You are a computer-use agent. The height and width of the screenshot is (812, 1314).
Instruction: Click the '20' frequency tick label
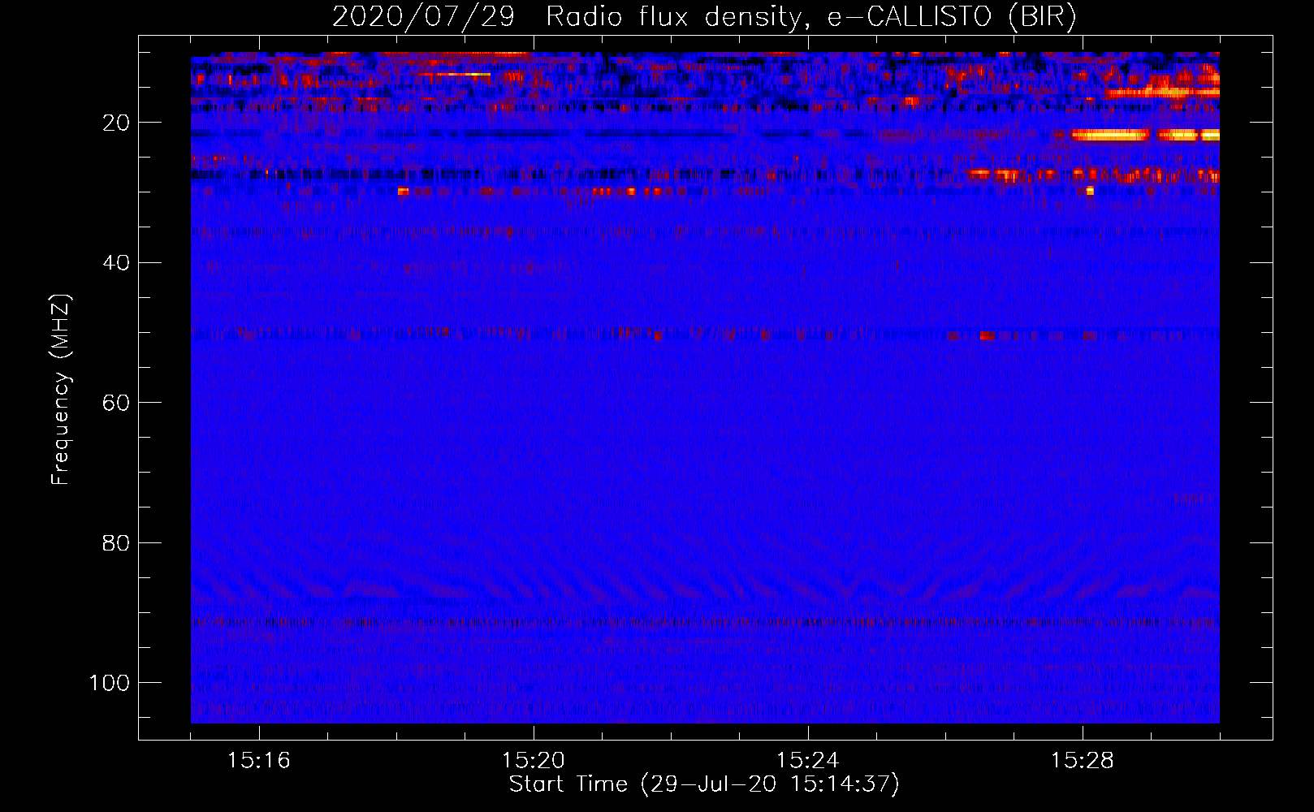click(x=116, y=123)
